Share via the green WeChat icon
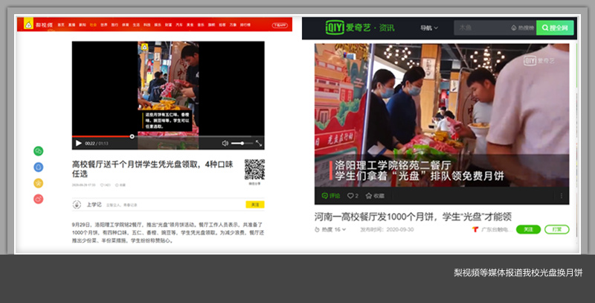 coord(39,151)
